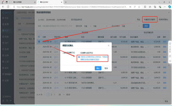Select the 仅调整勾选的凭证 radio option
Viewport: 172px width, 106px height.
click(79, 53)
